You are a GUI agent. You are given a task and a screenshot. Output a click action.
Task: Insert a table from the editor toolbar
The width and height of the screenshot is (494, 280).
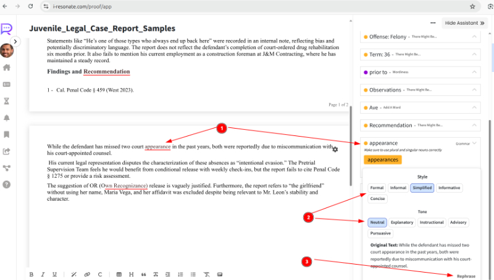pyautogui.click(x=119, y=274)
